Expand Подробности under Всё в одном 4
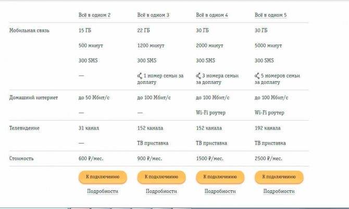349x209 pixels. coord(220,191)
